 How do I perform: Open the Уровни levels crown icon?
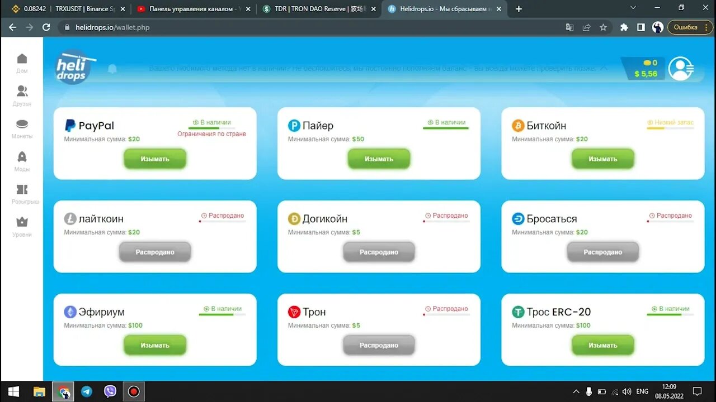point(22,222)
